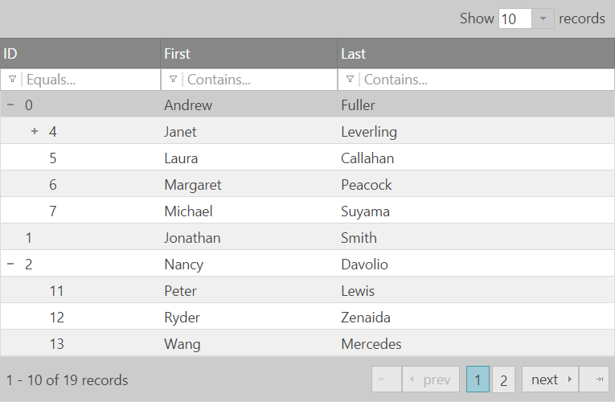Go to page 2
615x402 pixels.
503,379
